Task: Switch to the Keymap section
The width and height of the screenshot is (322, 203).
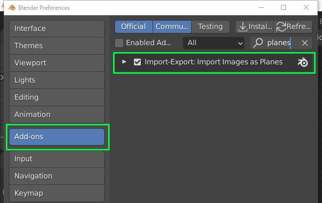Action: (x=56, y=193)
